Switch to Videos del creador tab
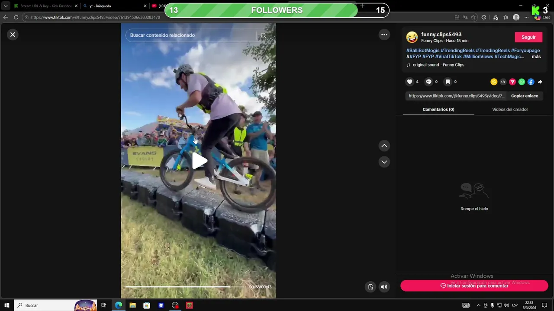554x311 pixels. coord(510,109)
